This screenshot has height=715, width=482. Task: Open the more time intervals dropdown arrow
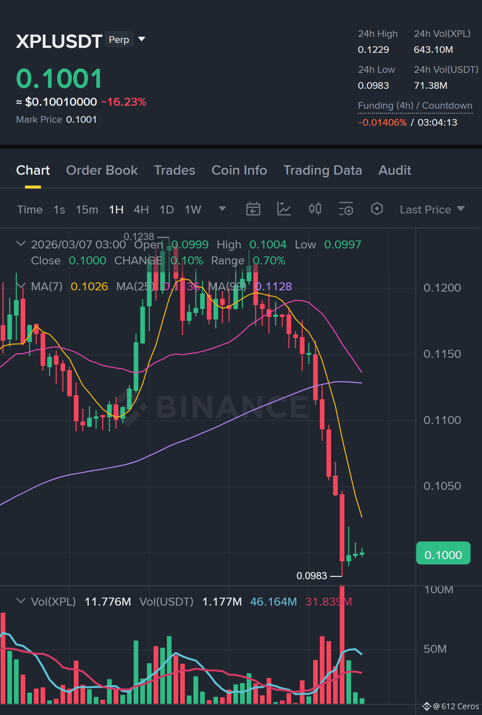(222, 209)
